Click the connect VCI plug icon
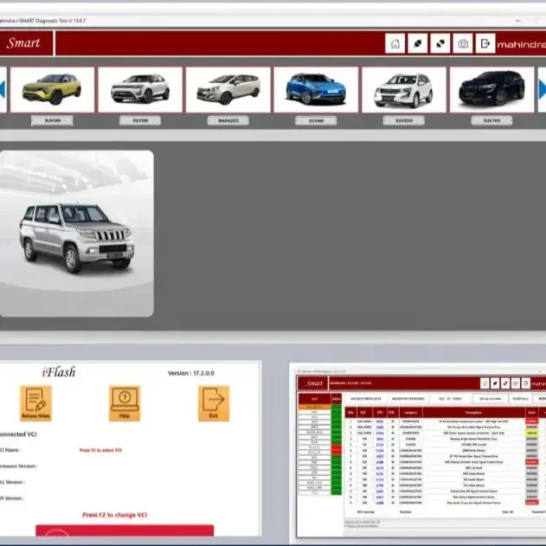This screenshot has height=546, width=546. click(x=418, y=43)
